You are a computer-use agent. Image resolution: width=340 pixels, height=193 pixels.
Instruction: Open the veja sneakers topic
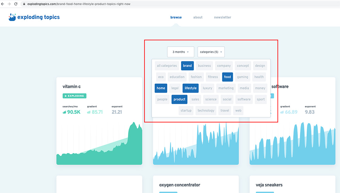tap(269, 185)
